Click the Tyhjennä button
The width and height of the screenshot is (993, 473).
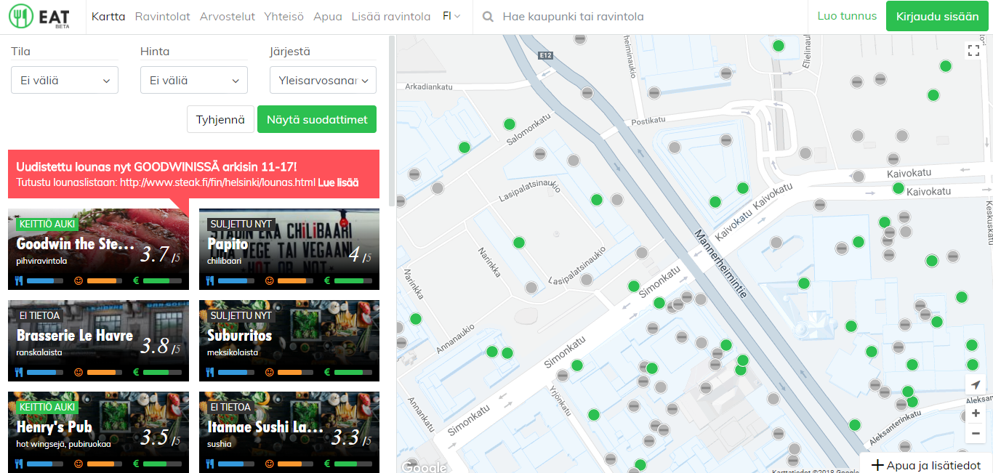220,119
